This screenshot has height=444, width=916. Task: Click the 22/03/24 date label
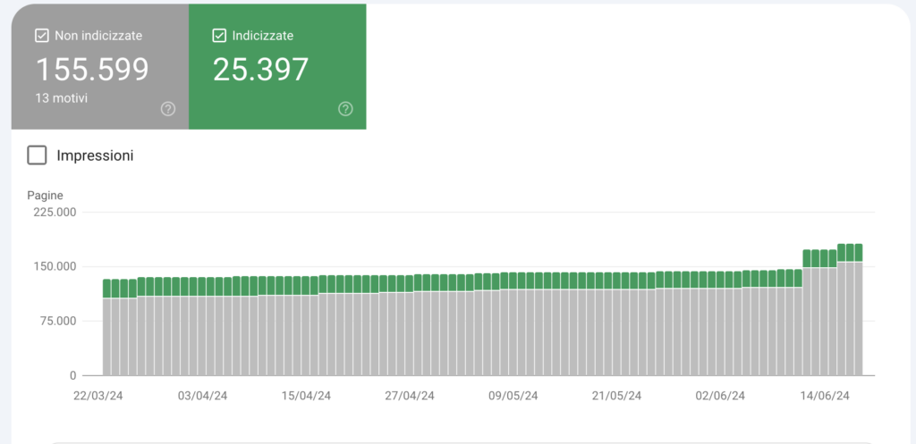coord(98,396)
